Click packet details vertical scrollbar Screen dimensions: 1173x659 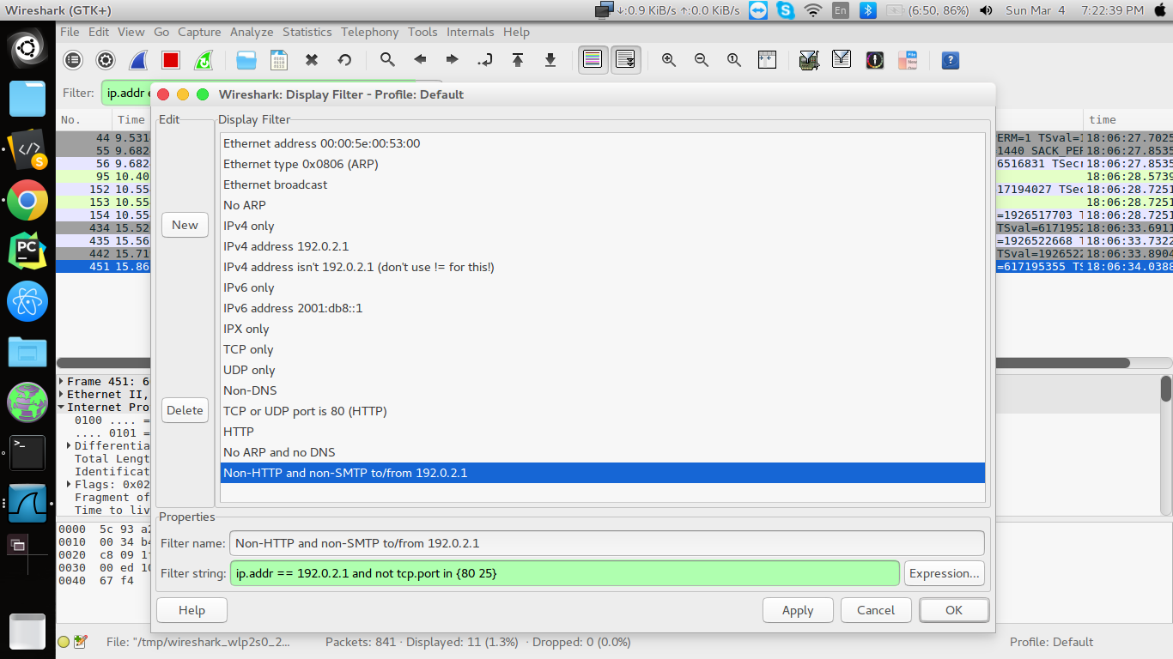[x=1166, y=389]
